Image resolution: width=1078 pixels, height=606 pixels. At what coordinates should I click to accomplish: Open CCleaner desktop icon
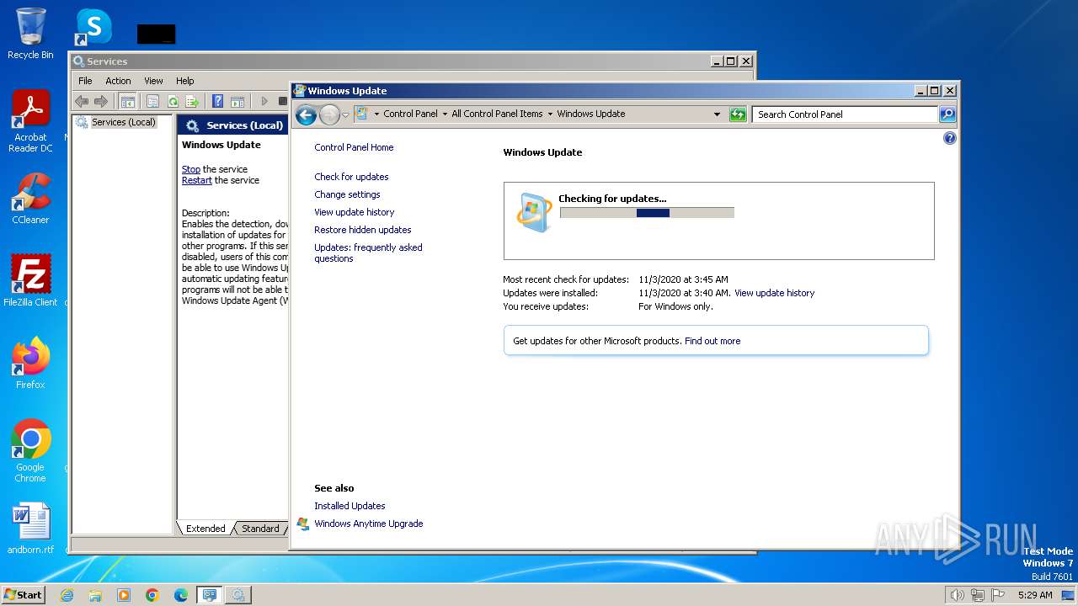click(x=30, y=198)
